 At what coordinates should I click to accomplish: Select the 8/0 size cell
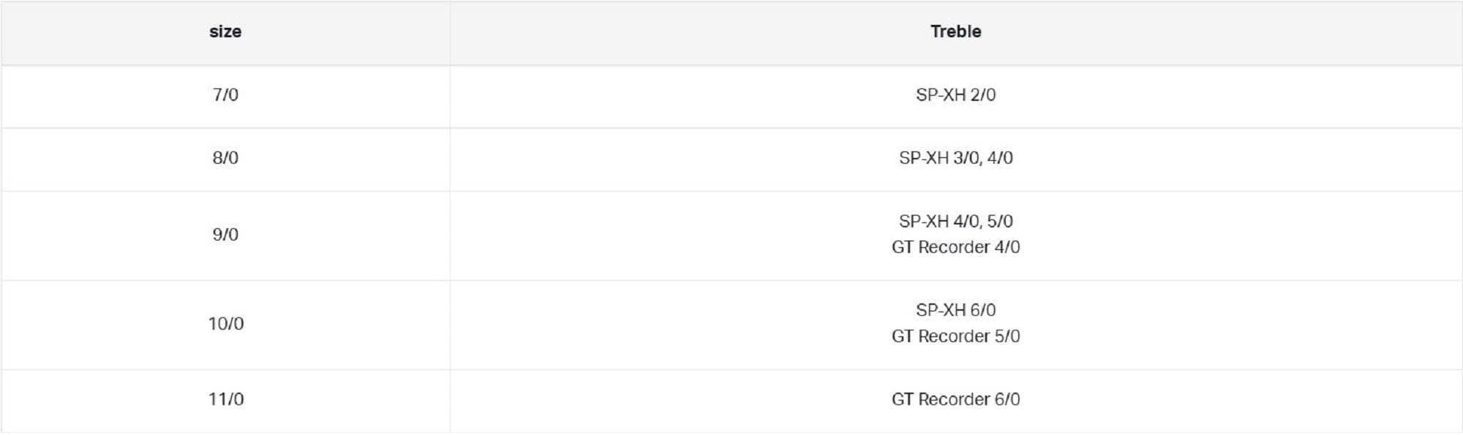(225, 158)
